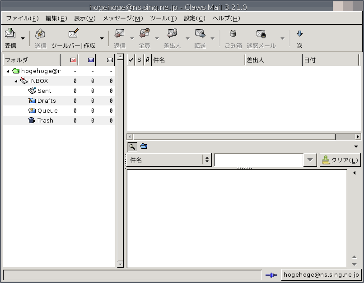
Task: Click the 迷惑メール spam icon
Action: coord(261,34)
